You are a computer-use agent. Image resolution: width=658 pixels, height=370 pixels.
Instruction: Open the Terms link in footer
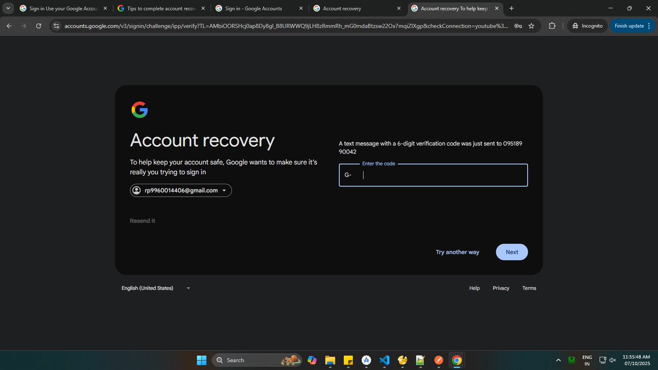(529, 288)
